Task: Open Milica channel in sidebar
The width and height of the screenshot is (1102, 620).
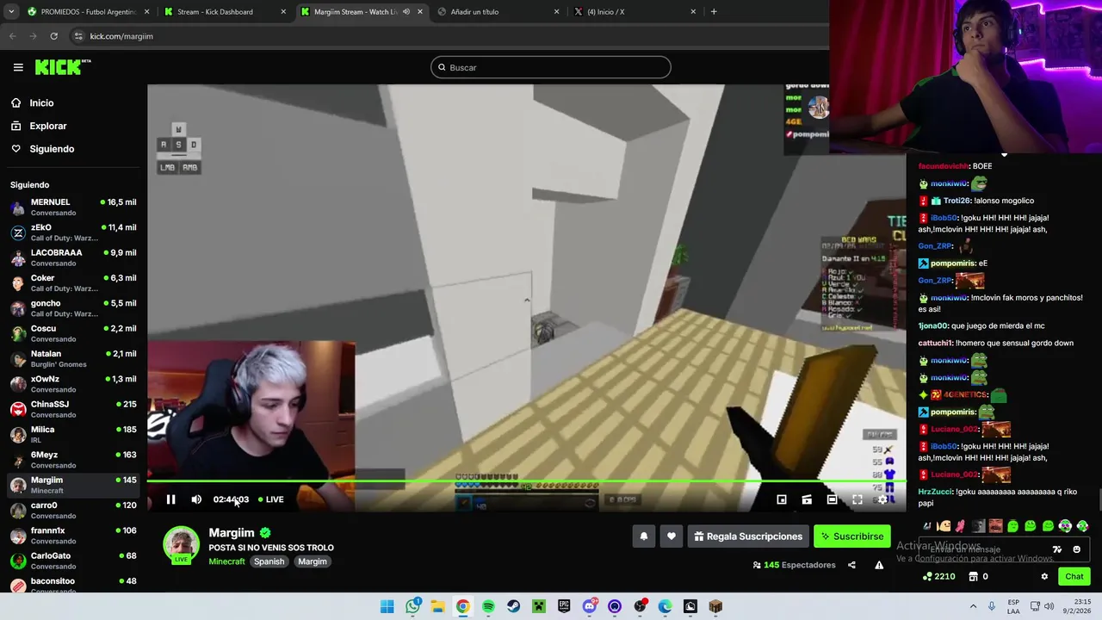Action: coord(73,434)
